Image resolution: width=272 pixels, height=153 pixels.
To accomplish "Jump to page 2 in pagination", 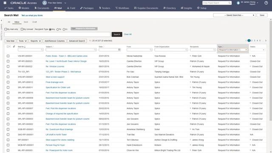I will [252, 41].
